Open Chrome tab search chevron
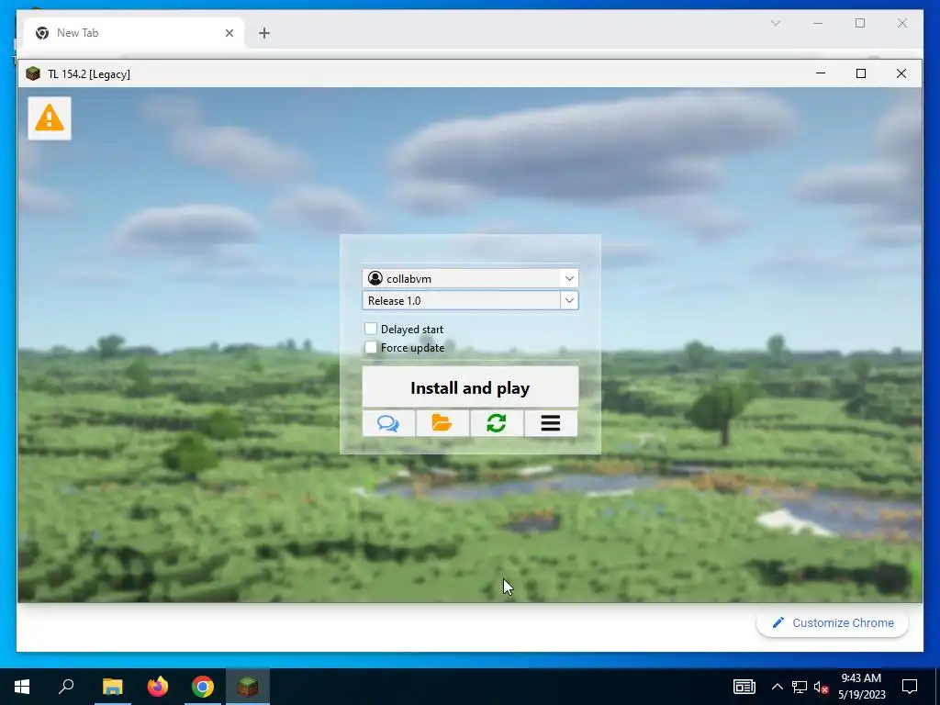 (x=775, y=23)
